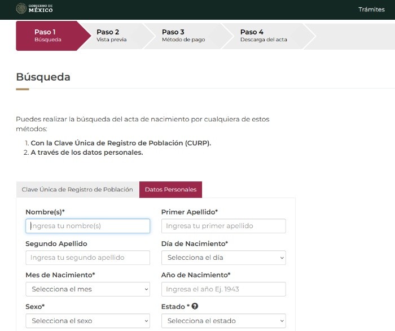The height and width of the screenshot is (331, 395).
Task: Click the Búsqueda page heading
Action: 43,77
